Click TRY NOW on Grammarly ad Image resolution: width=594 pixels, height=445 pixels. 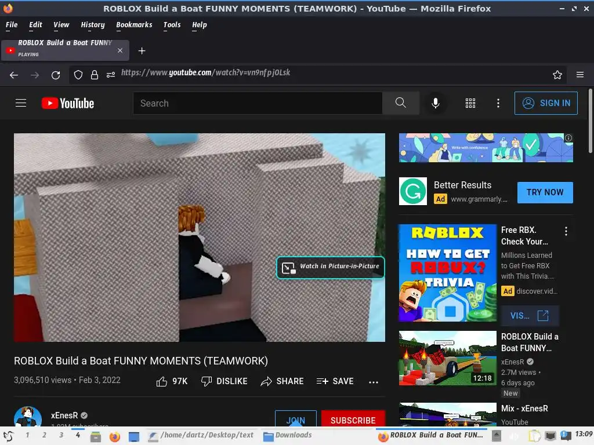[x=545, y=192]
